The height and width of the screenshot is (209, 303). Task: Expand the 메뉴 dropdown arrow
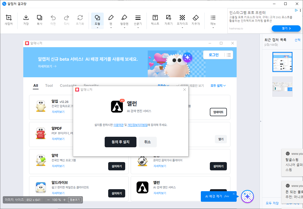coord(213,28)
